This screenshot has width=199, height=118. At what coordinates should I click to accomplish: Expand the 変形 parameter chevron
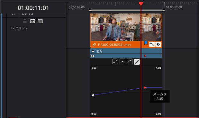[x=158, y=51]
